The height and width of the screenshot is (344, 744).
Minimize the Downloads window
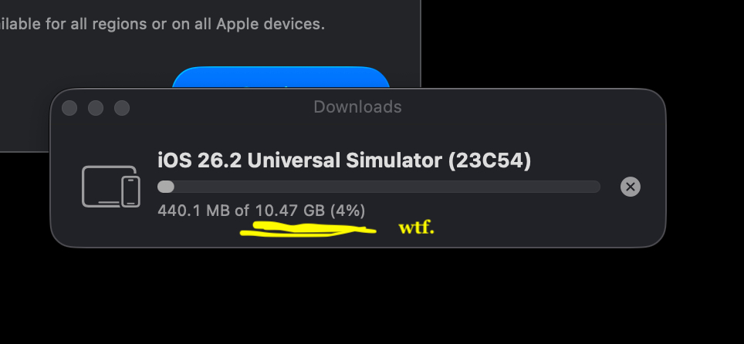pos(96,108)
